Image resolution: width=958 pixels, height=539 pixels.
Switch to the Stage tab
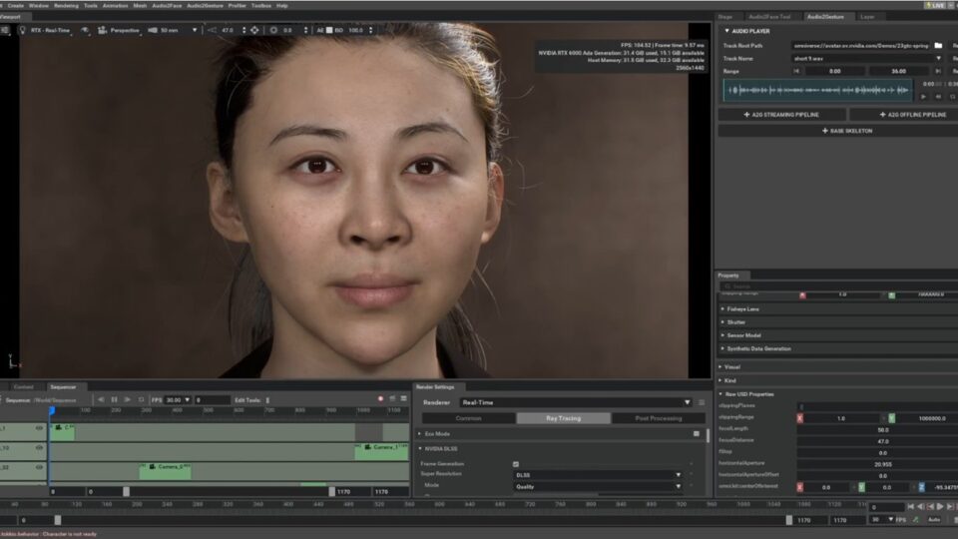[725, 17]
